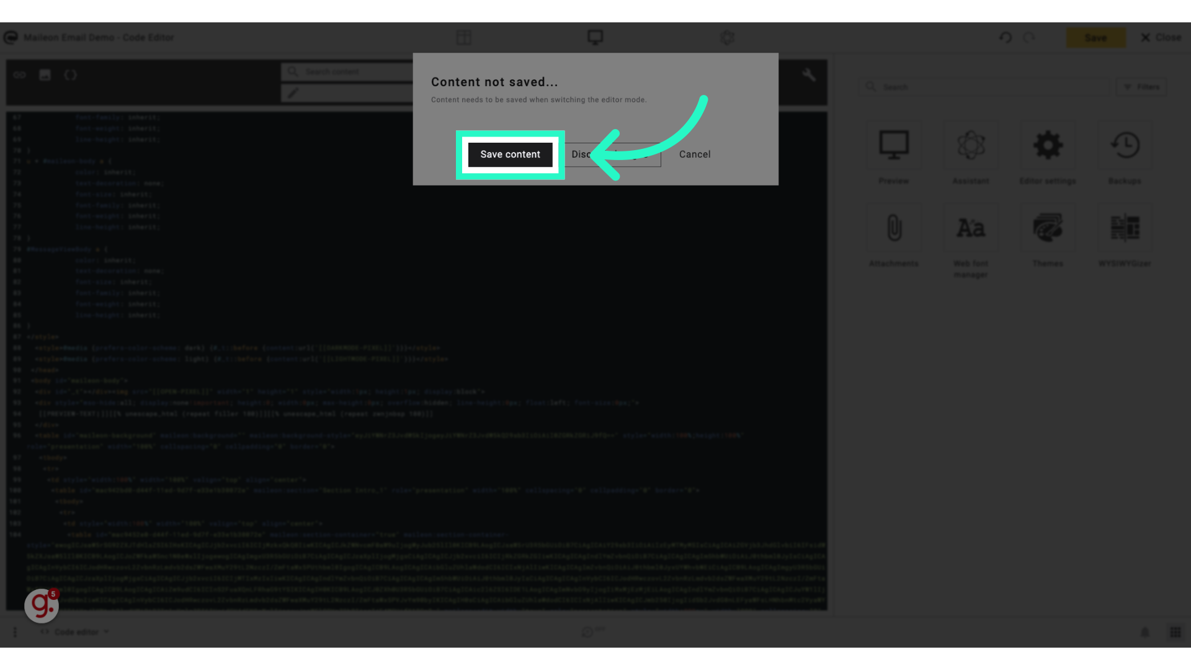Image resolution: width=1191 pixels, height=670 pixels.
Task: Select the Web font manager icon
Action: pos(970,228)
